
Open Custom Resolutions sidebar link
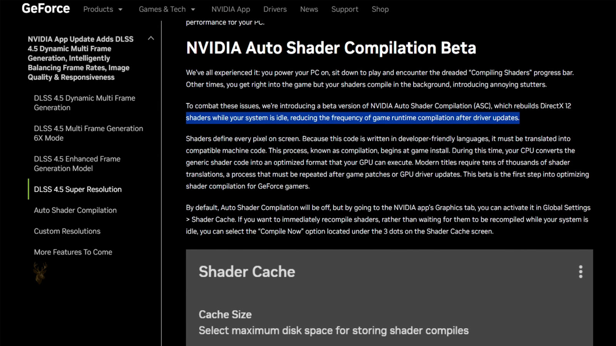(67, 231)
